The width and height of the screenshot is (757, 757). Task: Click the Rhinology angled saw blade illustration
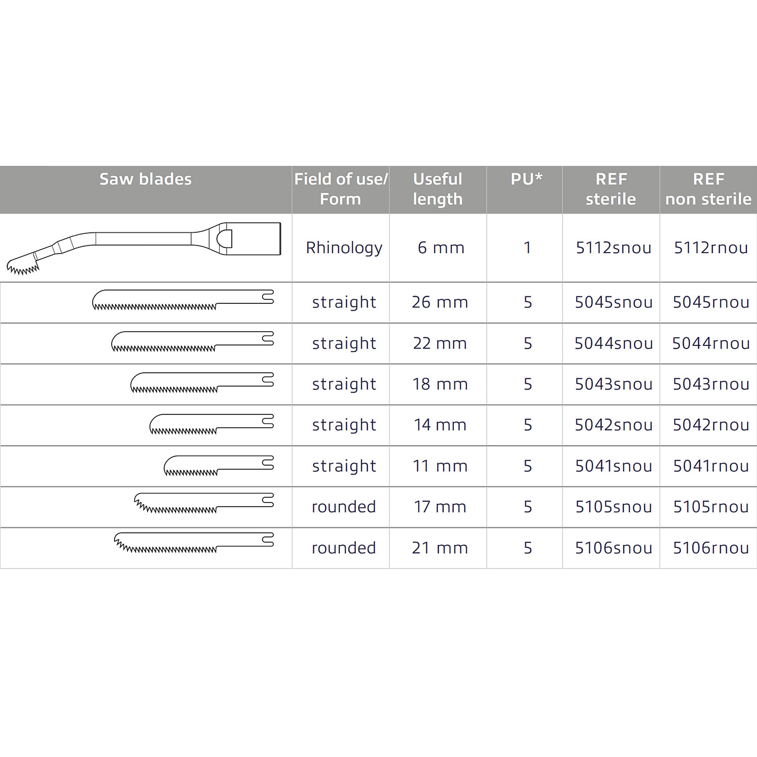click(x=144, y=248)
